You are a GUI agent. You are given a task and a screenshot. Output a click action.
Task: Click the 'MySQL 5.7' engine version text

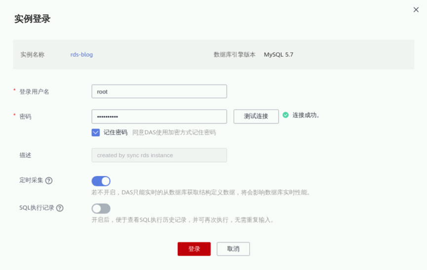tap(278, 54)
